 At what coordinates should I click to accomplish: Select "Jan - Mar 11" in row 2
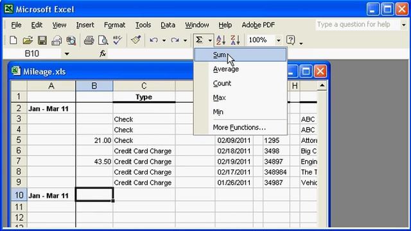(51, 108)
